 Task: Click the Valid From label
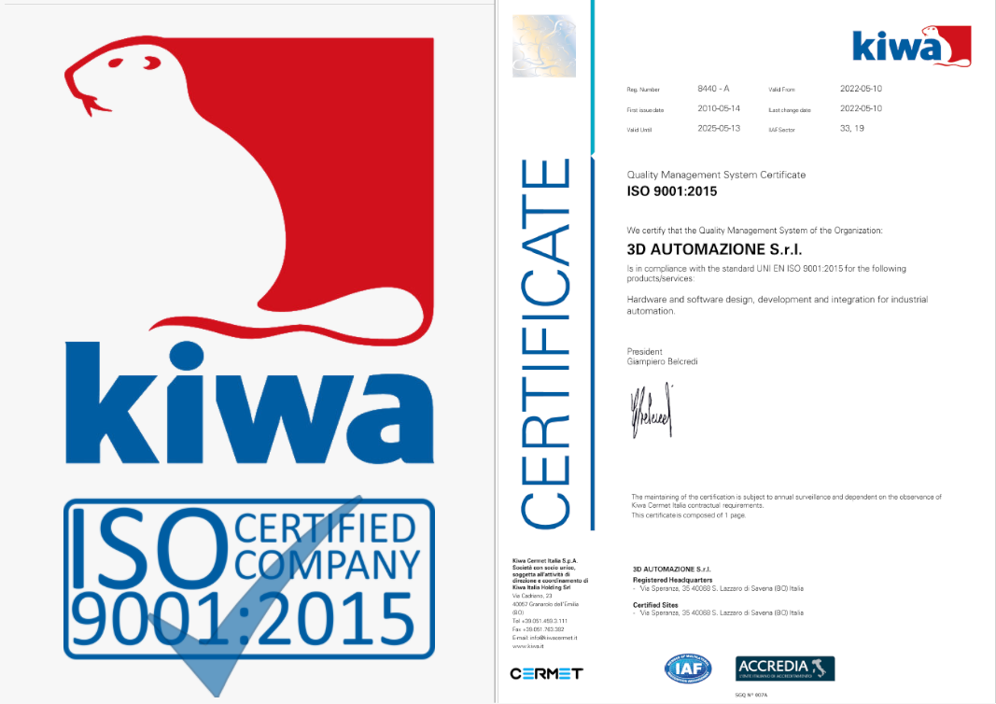(781, 90)
